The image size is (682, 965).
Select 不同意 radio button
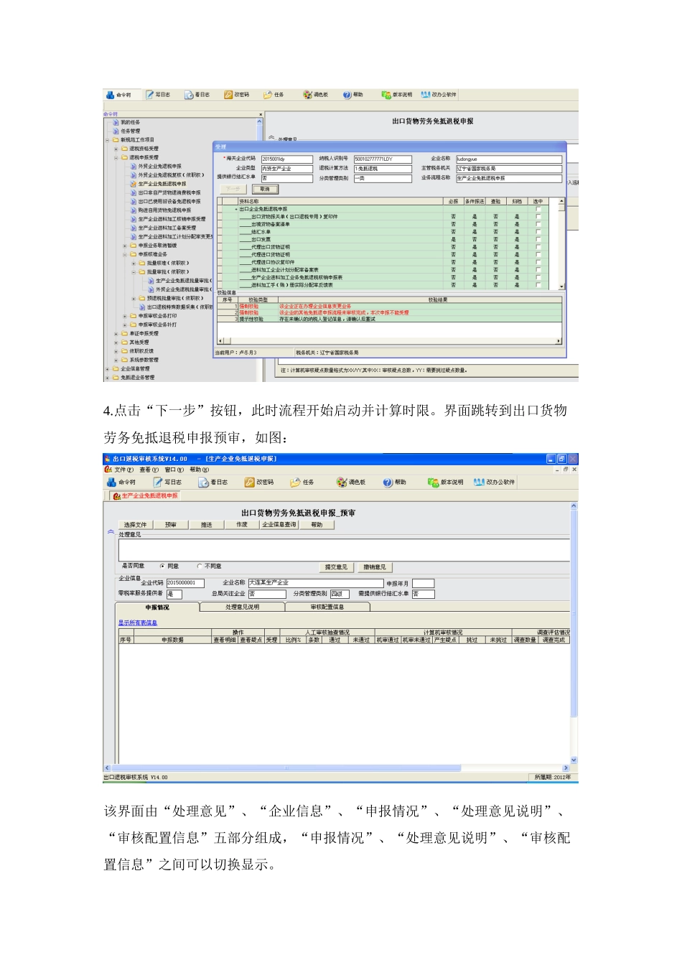point(200,567)
